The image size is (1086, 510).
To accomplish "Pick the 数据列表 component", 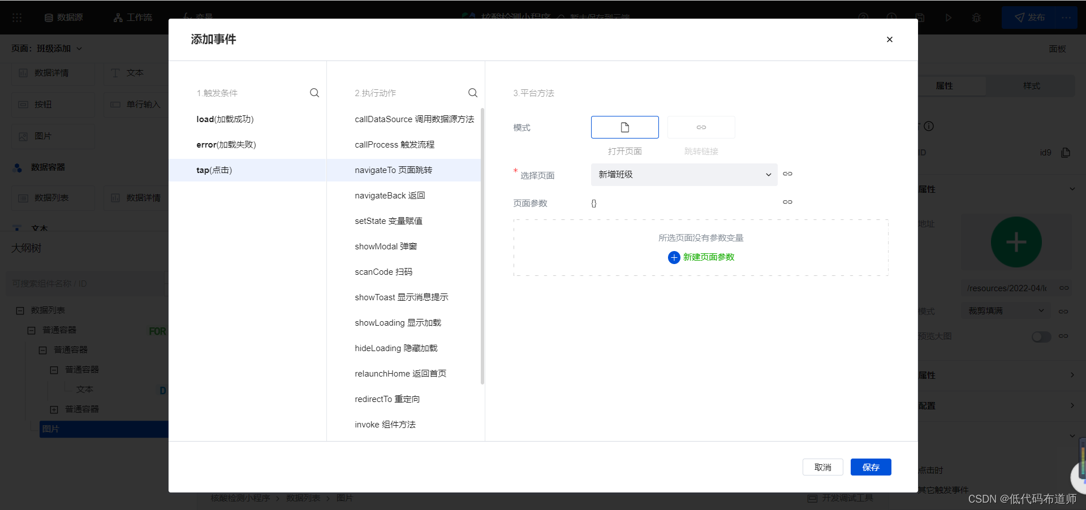I will [53, 198].
